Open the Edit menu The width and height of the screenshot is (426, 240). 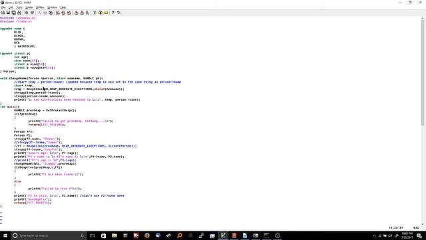pos(11,7)
